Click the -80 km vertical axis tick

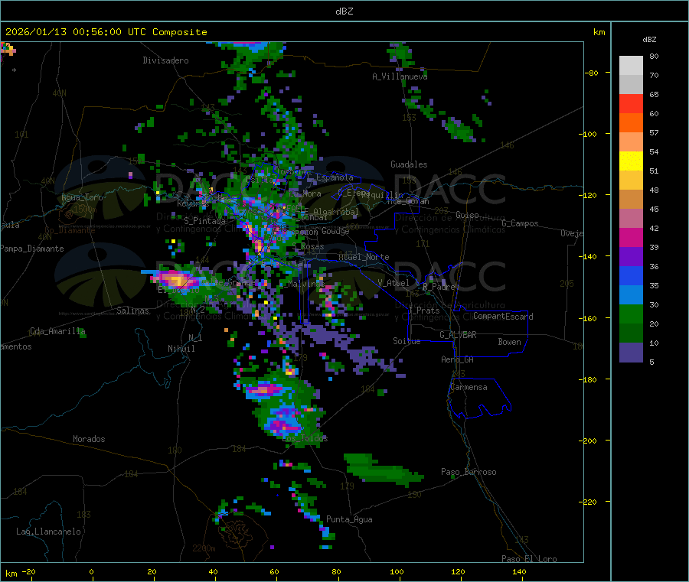(591, 73)
